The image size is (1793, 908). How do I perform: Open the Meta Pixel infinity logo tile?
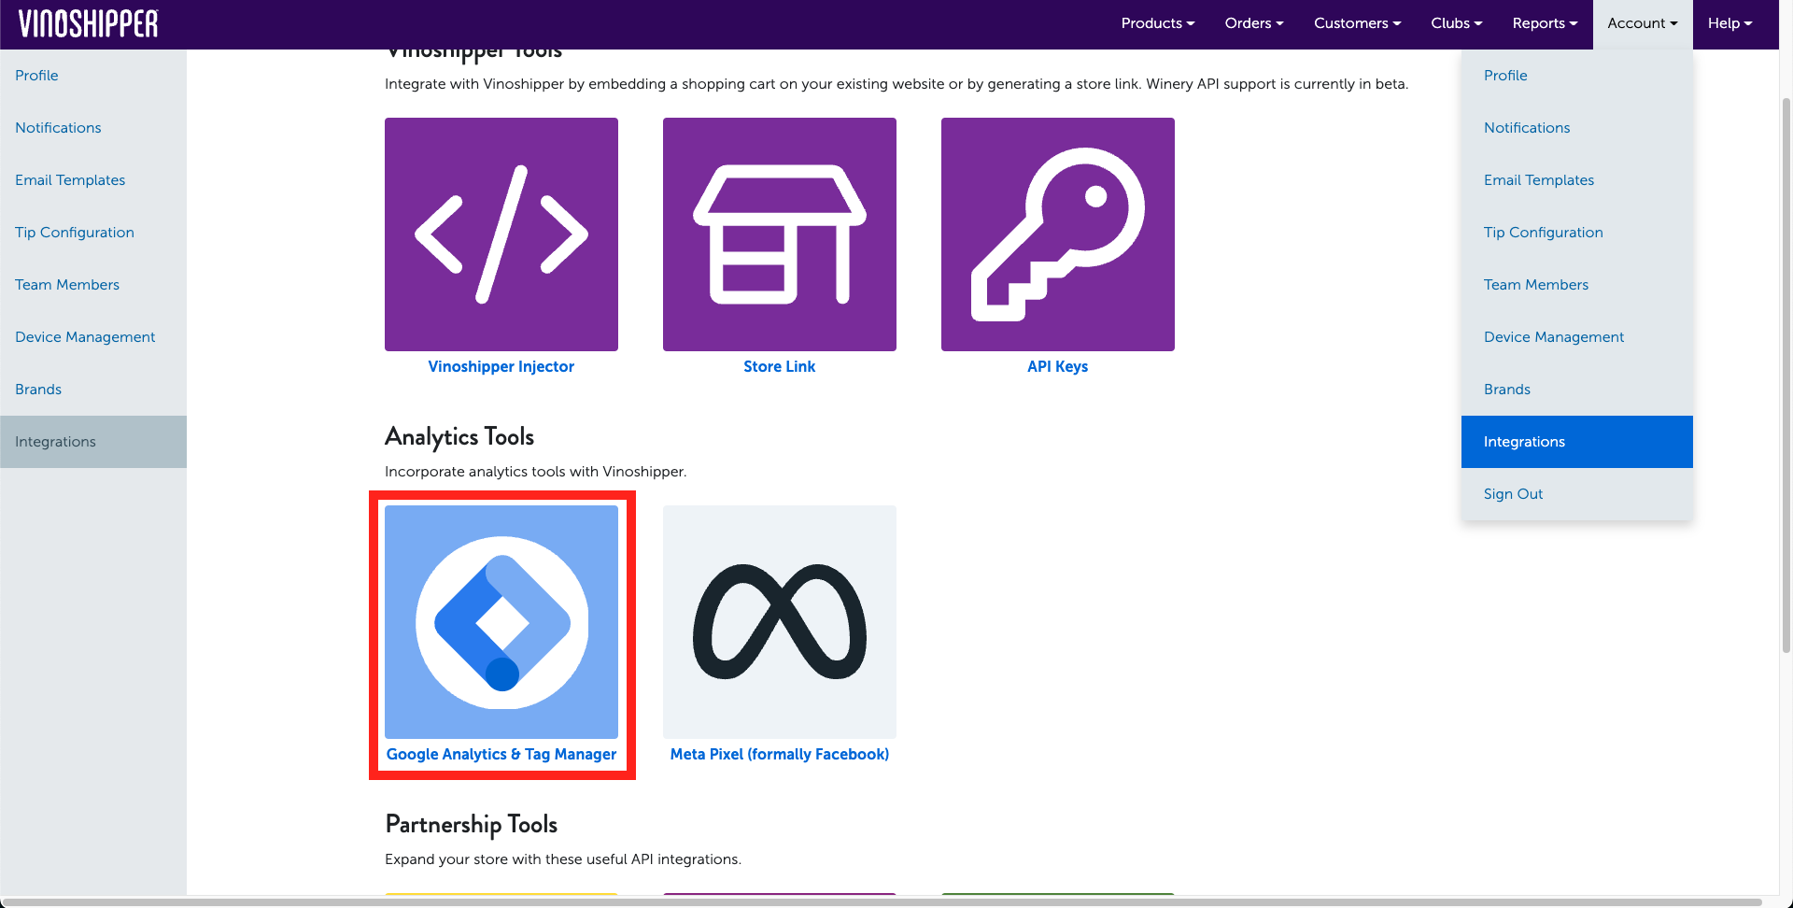(780, 622)
